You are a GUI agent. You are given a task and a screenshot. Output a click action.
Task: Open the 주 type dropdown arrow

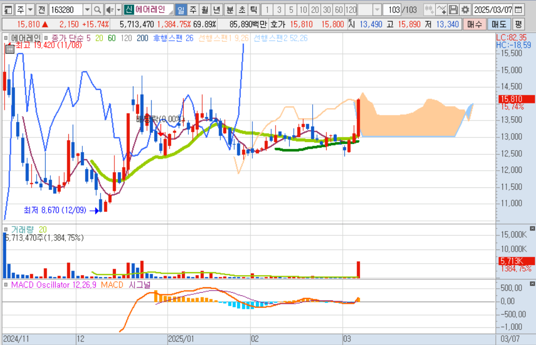click(30, 10)
